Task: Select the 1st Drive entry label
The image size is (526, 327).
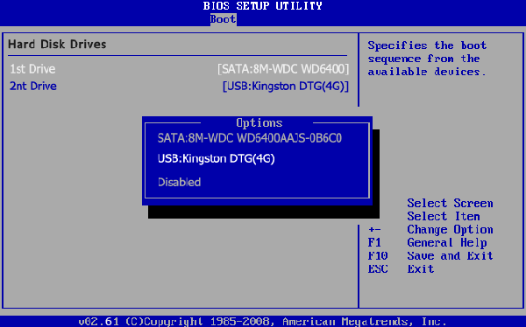Action: [x=32, y=69]
